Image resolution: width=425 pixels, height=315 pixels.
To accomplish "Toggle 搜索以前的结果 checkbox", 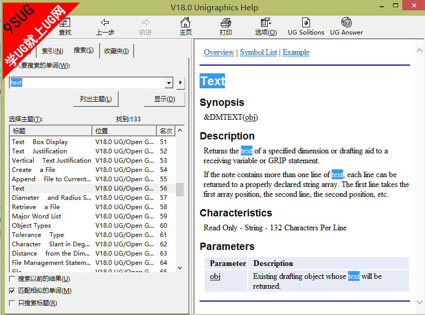I will click(x=12, y=279).
